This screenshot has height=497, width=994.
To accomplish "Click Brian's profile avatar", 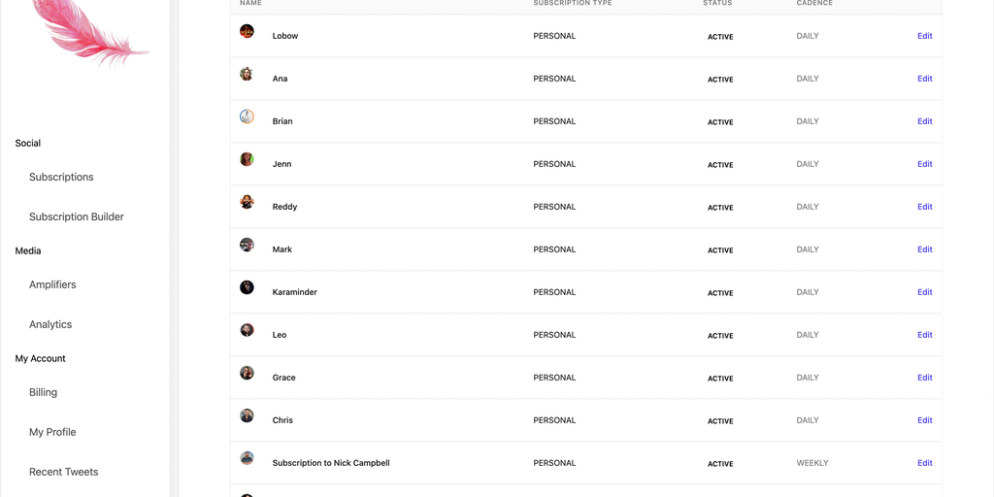I will [x=247, y=116].
